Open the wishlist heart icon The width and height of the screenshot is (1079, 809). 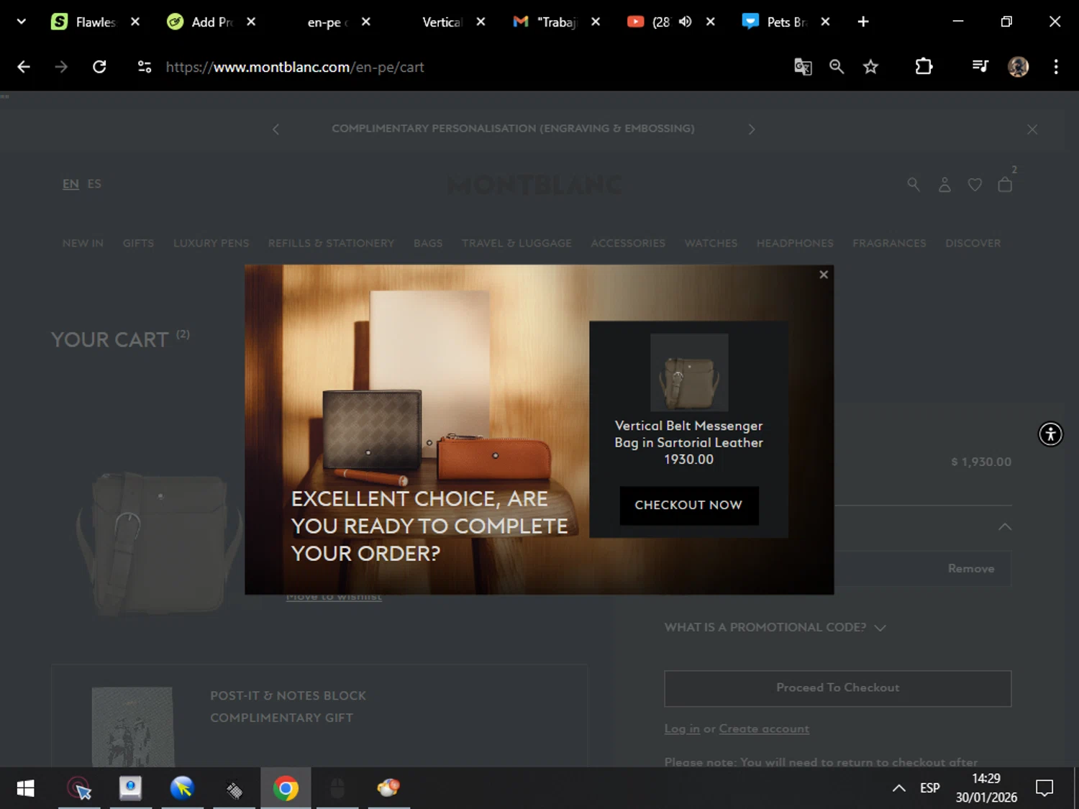click(975, 185)
